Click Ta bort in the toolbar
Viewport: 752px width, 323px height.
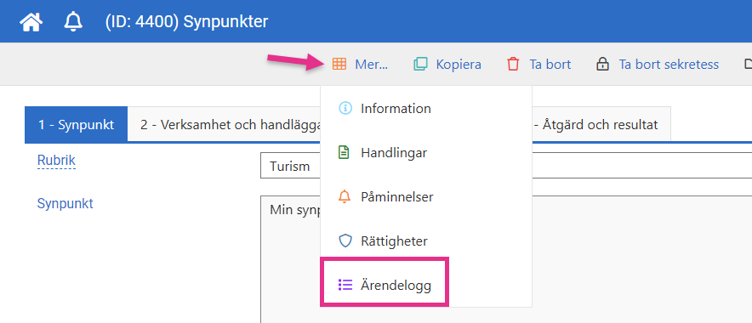[x=539, y=65]
